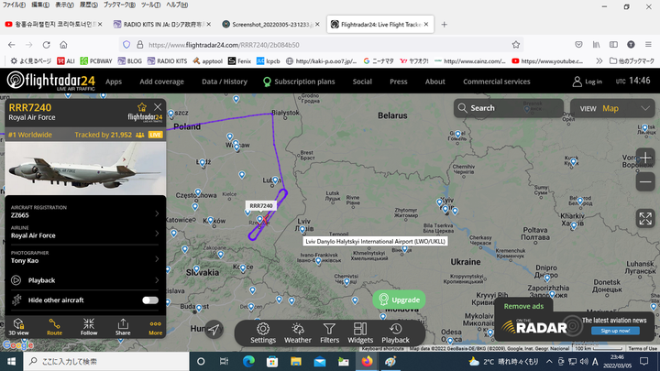Open map Settings gear in bottom toolbar
660x371 pixels.
pyautogui.click(x=263, y=333)
